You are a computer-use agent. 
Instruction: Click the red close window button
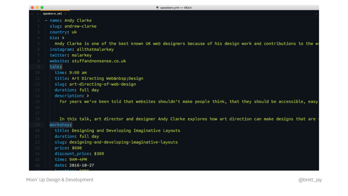tap(32, 7)
